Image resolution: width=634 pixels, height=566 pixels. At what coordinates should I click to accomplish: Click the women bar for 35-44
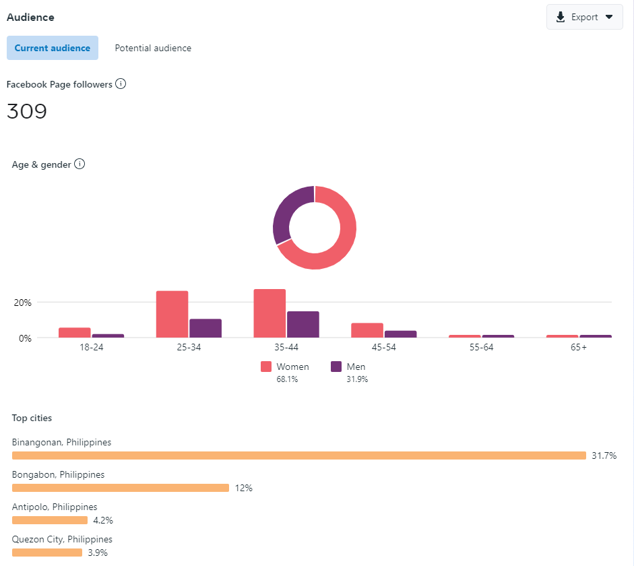[x=270, y=313]
